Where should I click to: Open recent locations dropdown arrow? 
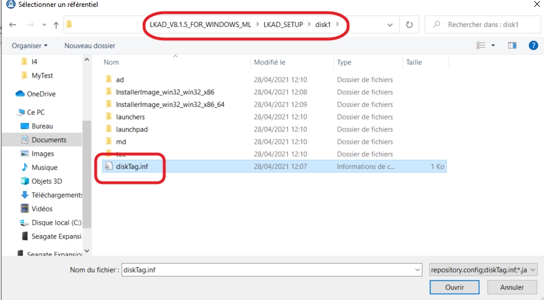click(x=44, y=25)
